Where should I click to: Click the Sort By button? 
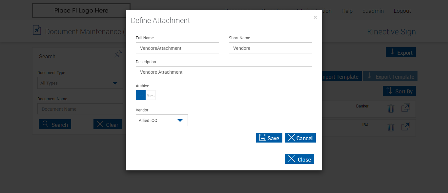(x=399, y=91)
